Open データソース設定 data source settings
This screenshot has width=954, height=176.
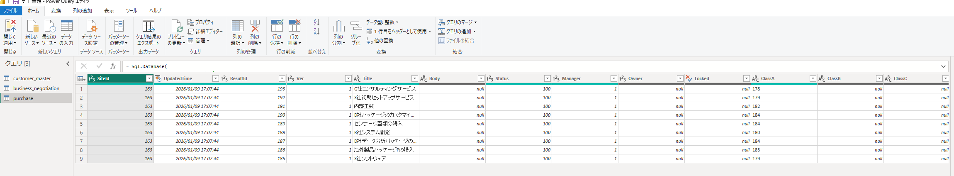(91, 33)
